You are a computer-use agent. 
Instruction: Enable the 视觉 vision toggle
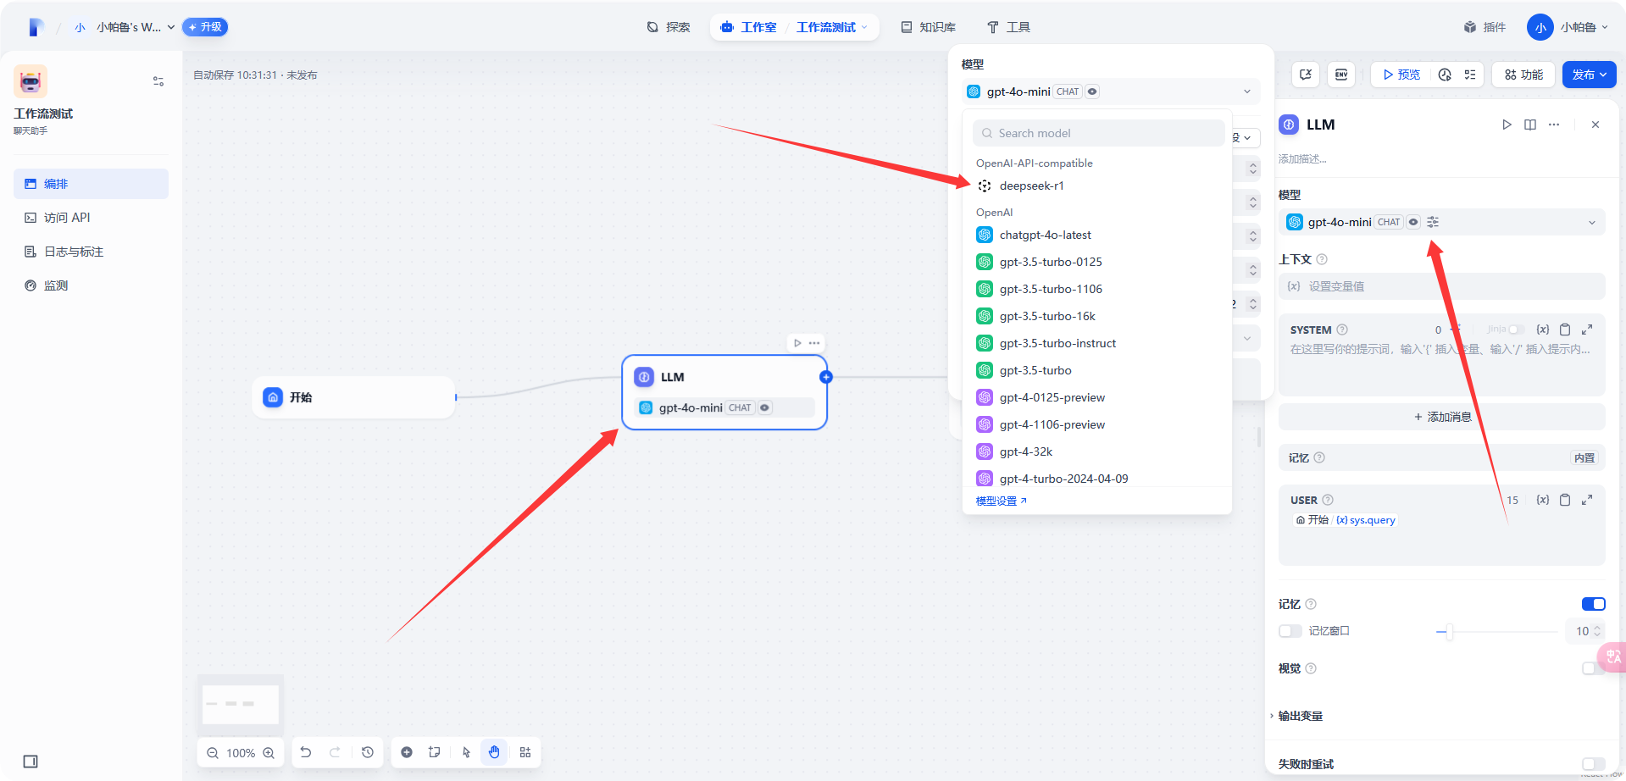pyautogui.click(x=1592, y=668)
